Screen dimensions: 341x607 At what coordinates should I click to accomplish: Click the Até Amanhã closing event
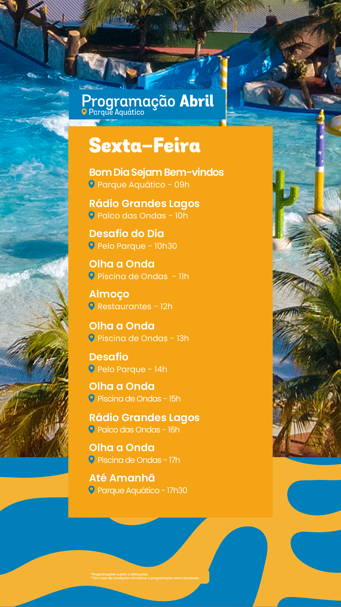(122, 478)
